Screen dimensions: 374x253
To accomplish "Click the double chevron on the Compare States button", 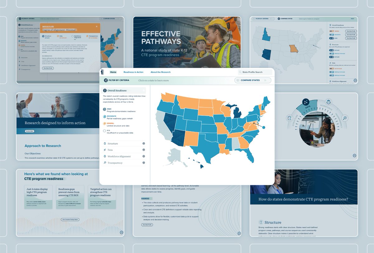I will click(265, 80).
